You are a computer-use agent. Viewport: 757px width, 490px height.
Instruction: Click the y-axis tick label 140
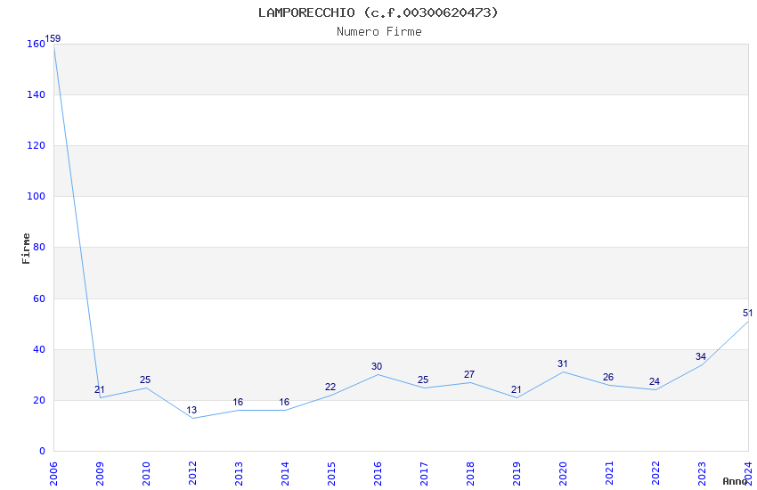coord(36,94)
